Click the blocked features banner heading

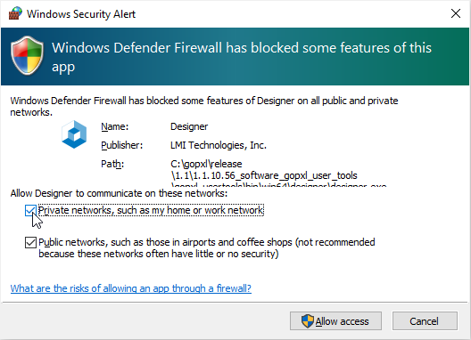coord(242,57)
